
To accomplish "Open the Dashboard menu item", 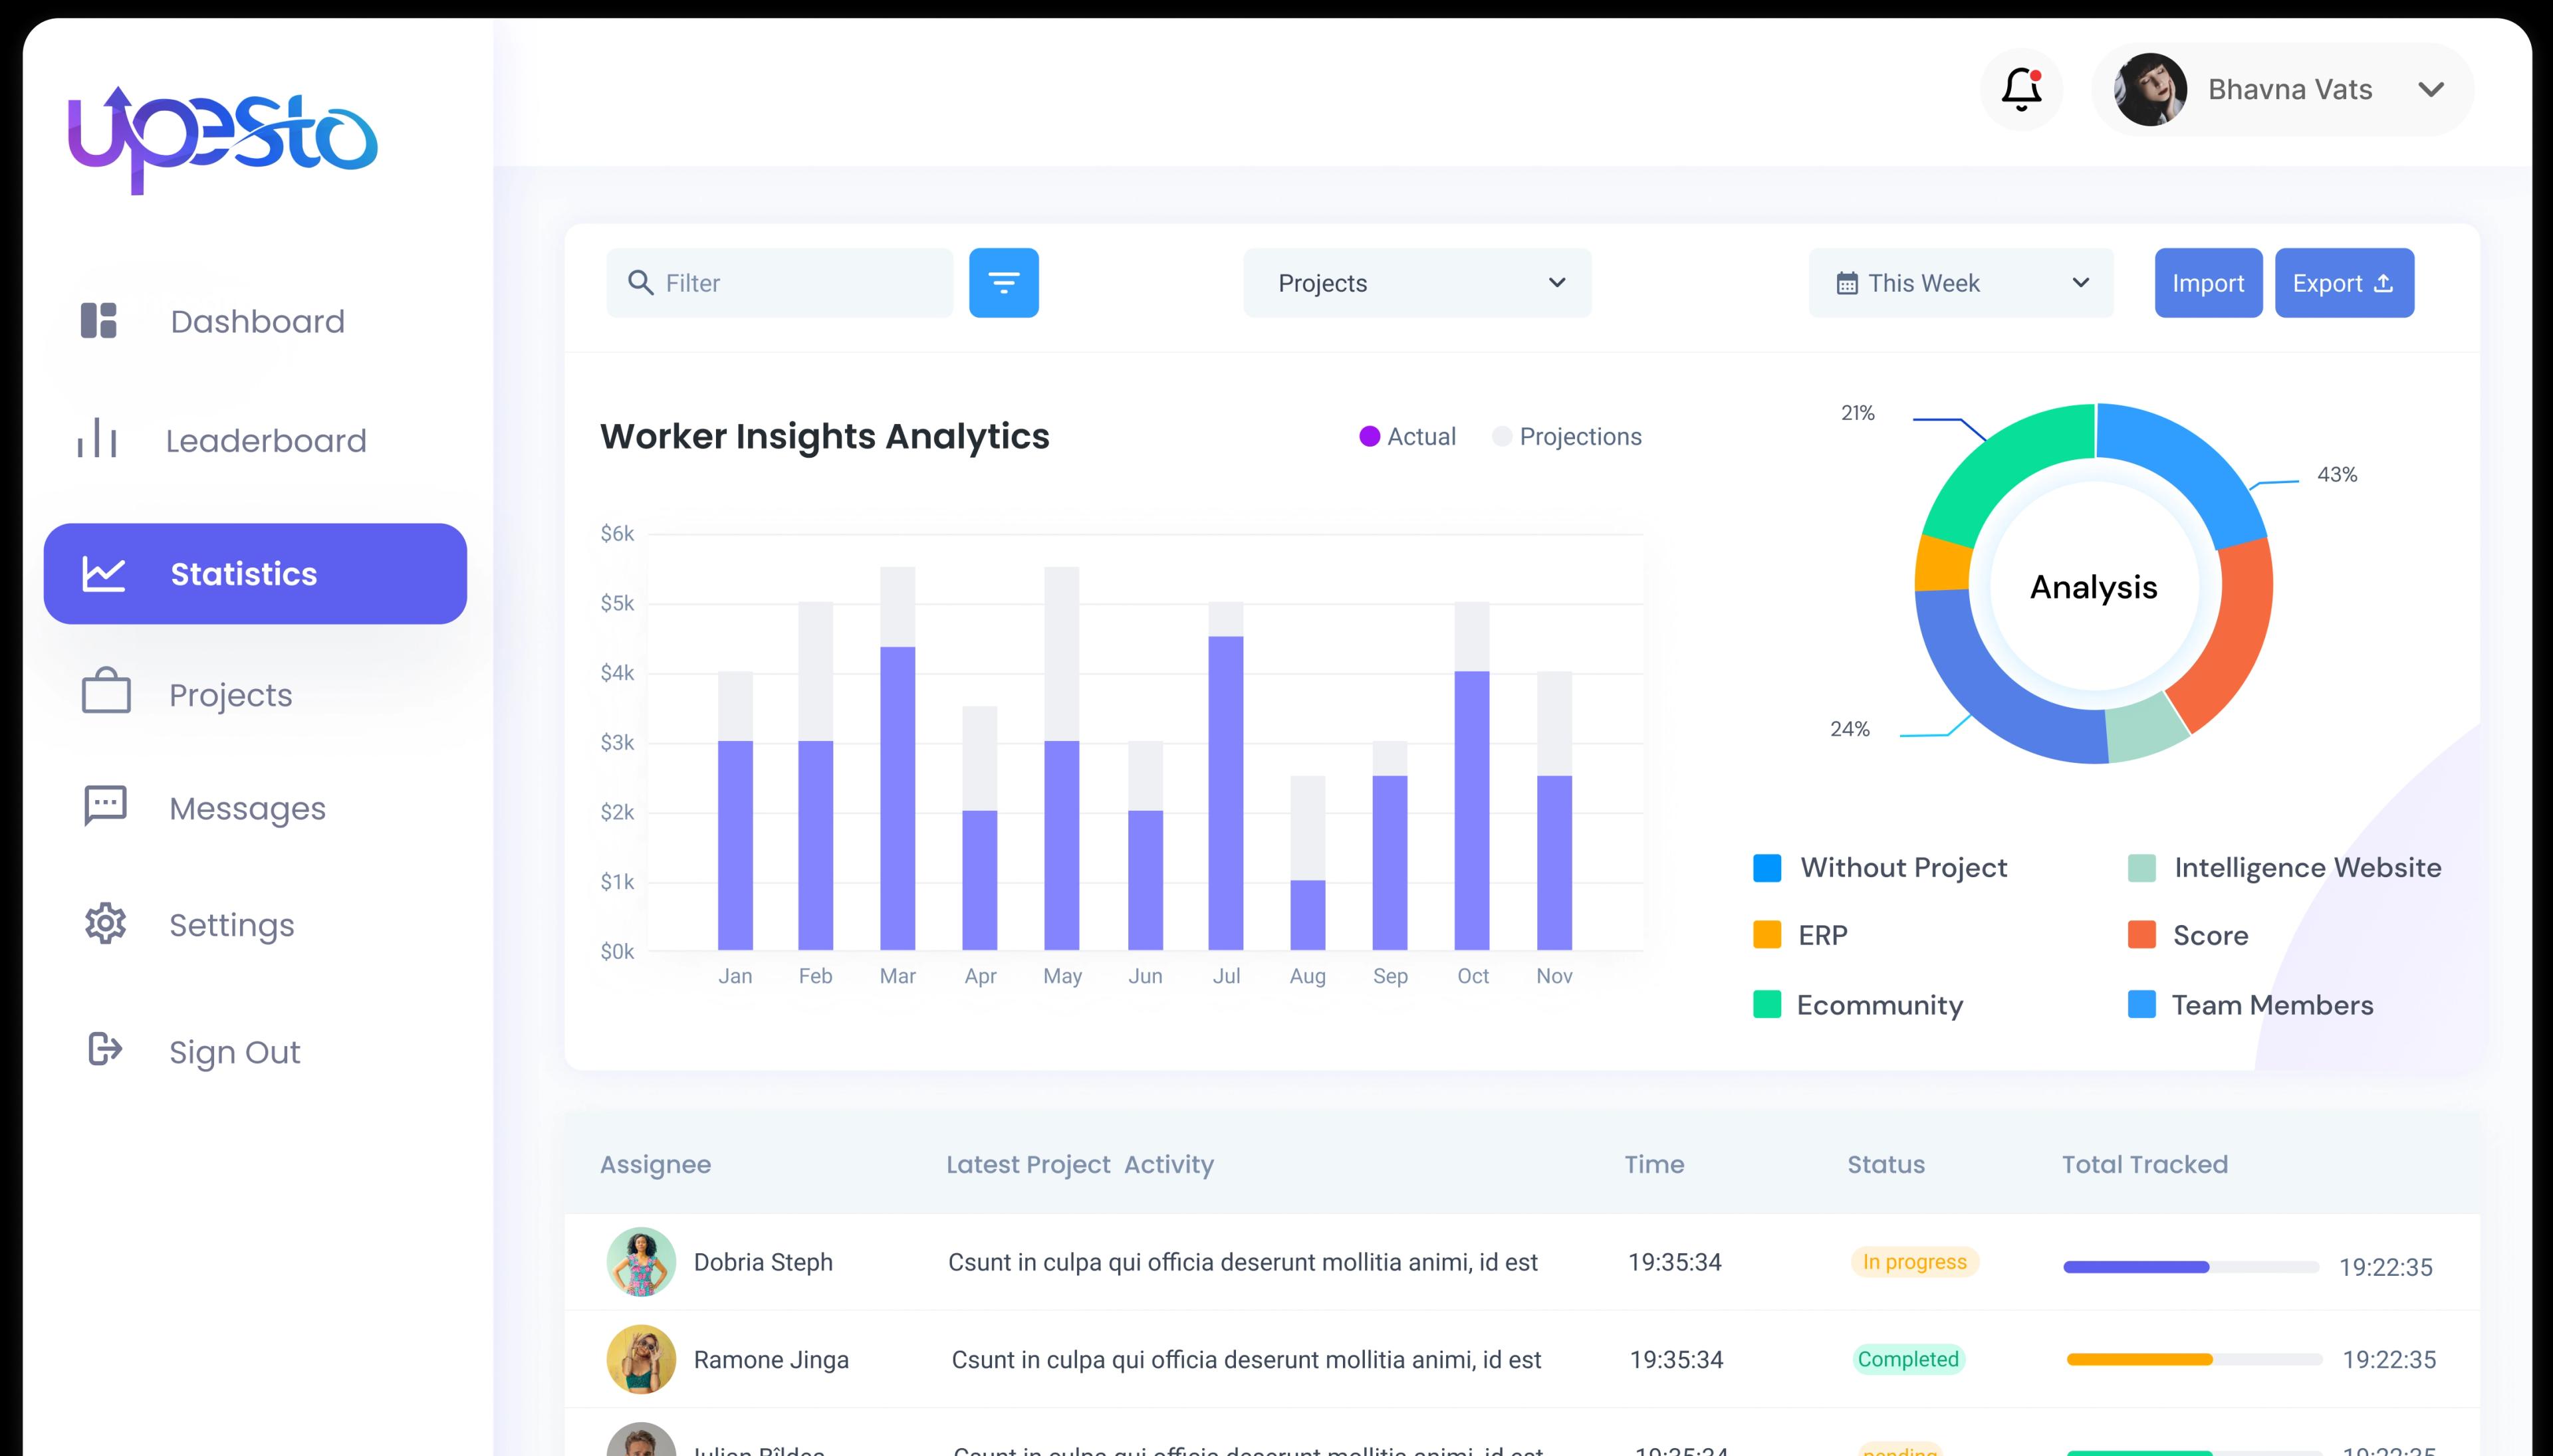I will (x=257, y=321).
